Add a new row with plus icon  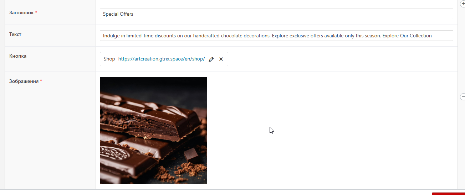pos(463,3)
